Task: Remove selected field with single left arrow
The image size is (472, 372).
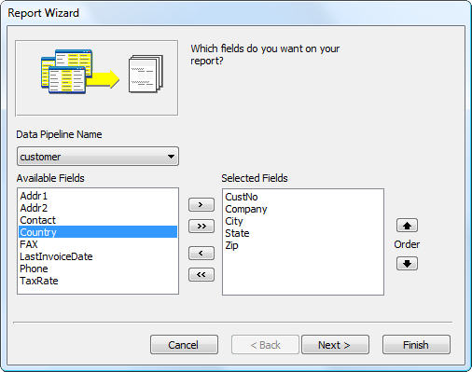Action: (x=201, y=254)
